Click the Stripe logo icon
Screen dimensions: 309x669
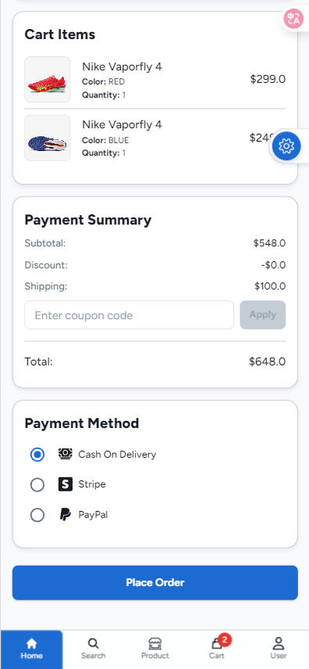click(x=65, y=484)
